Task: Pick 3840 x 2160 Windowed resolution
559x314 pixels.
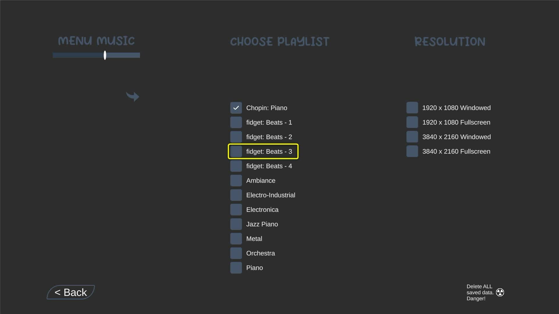Action: point(412,137)
